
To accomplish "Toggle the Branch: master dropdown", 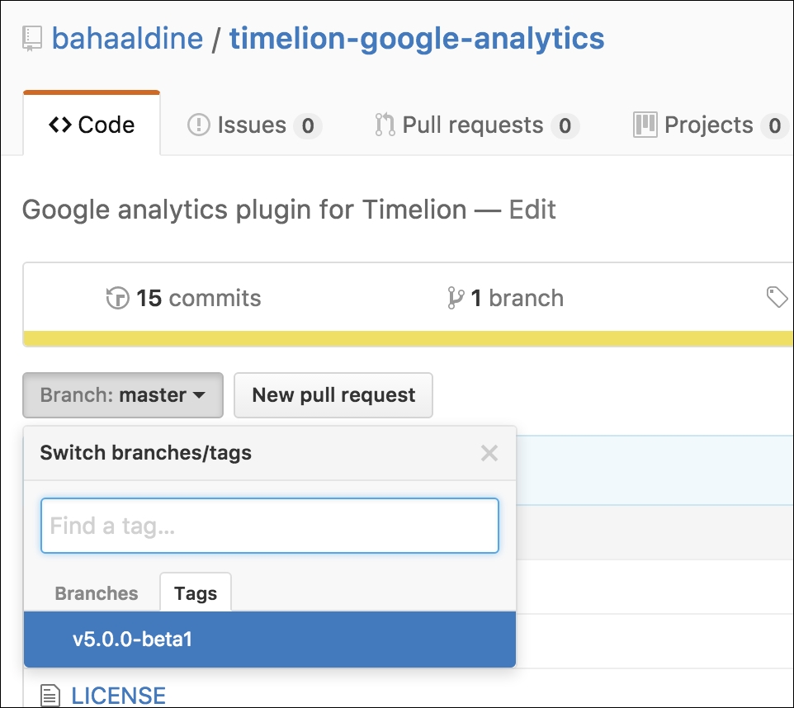I will coord(122,395).
